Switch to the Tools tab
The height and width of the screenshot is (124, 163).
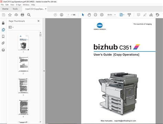coord(15,9)
